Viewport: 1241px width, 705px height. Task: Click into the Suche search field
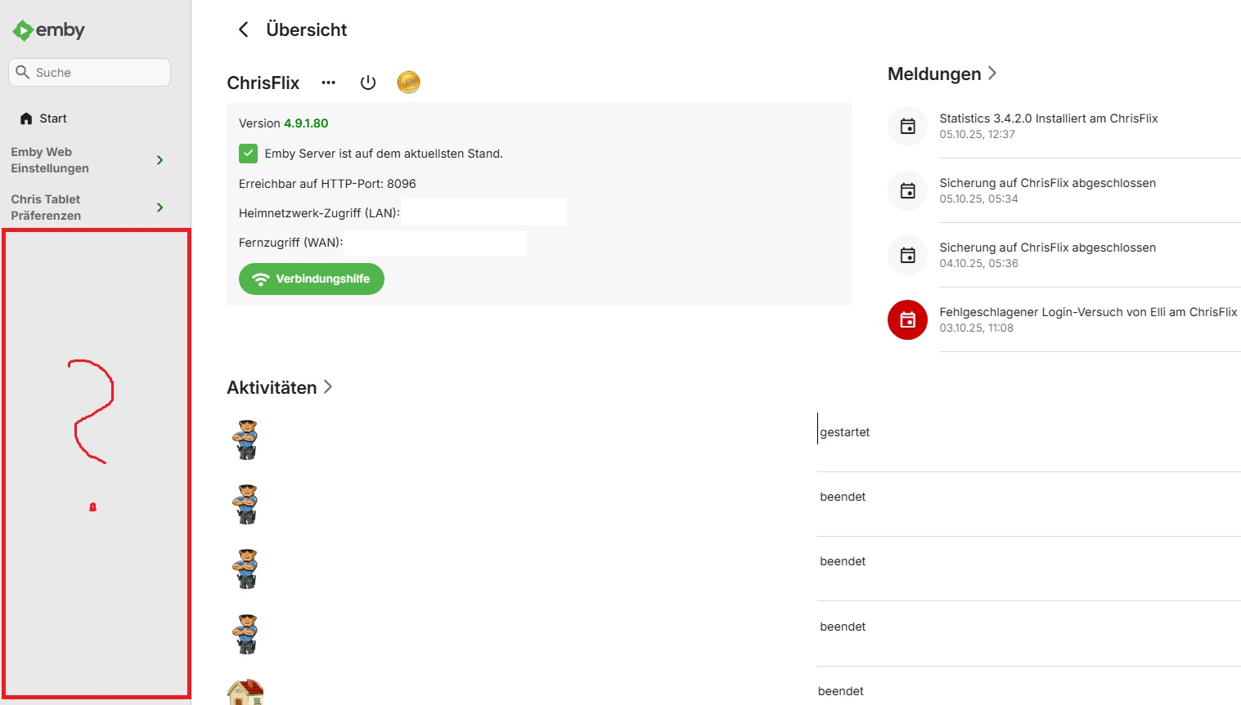98,73
